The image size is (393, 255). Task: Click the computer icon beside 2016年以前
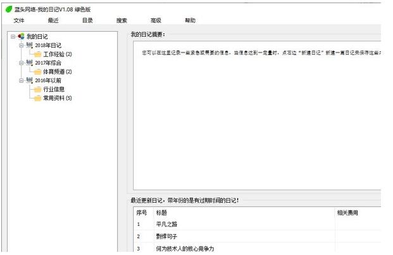click(30, 80)
